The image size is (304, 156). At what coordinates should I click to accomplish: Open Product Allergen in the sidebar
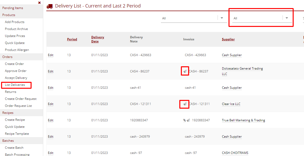[17, 50]
